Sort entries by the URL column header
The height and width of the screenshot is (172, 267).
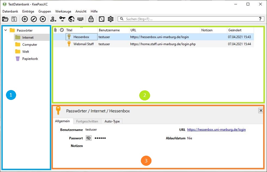pyautogui.click(x=165, y=30)
